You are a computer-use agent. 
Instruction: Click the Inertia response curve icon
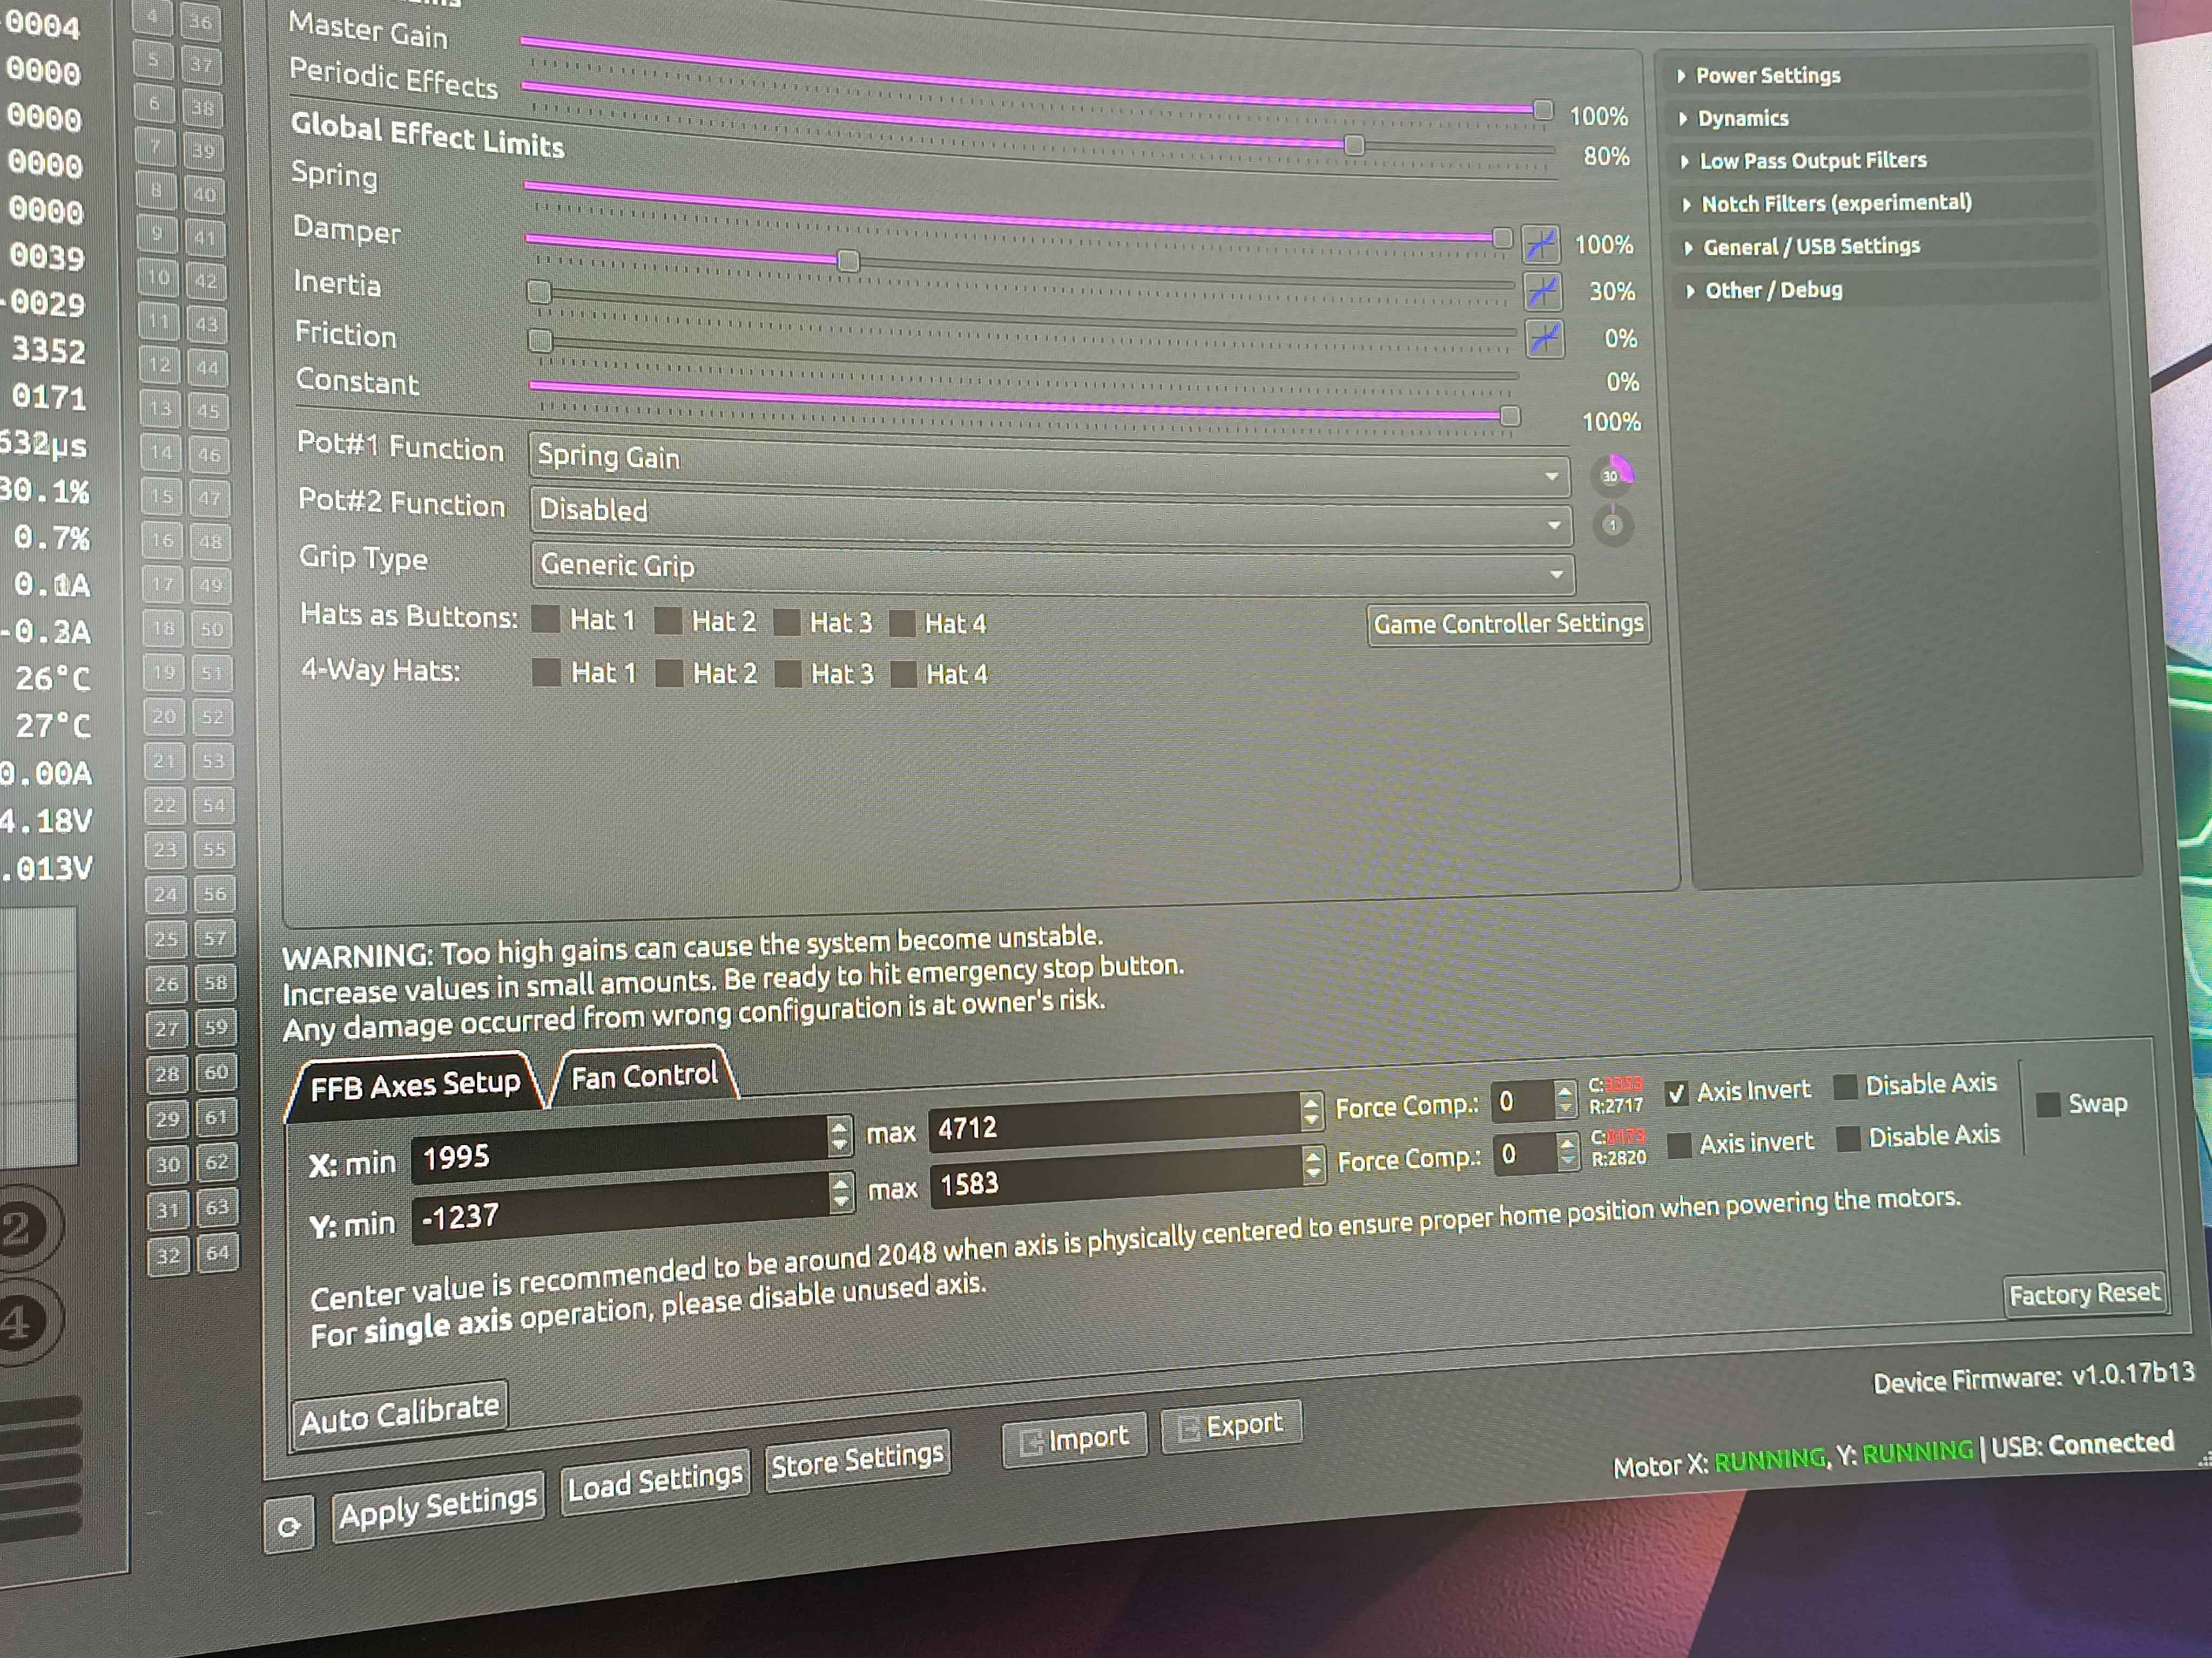click(1544, 339)
